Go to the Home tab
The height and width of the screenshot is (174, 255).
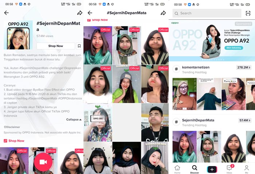(x=177, y=169)
